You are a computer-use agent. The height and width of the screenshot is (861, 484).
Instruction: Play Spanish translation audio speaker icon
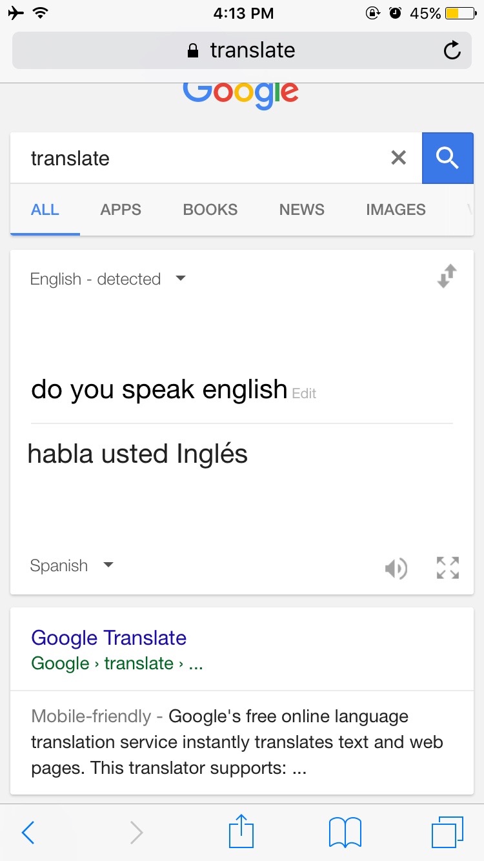coord(396,568)
